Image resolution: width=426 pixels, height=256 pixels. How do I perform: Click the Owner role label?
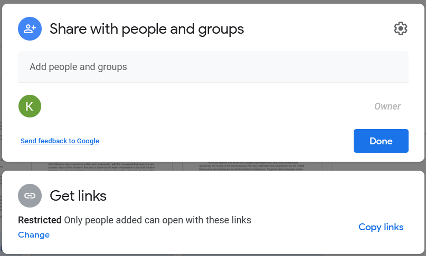[387, 106]
